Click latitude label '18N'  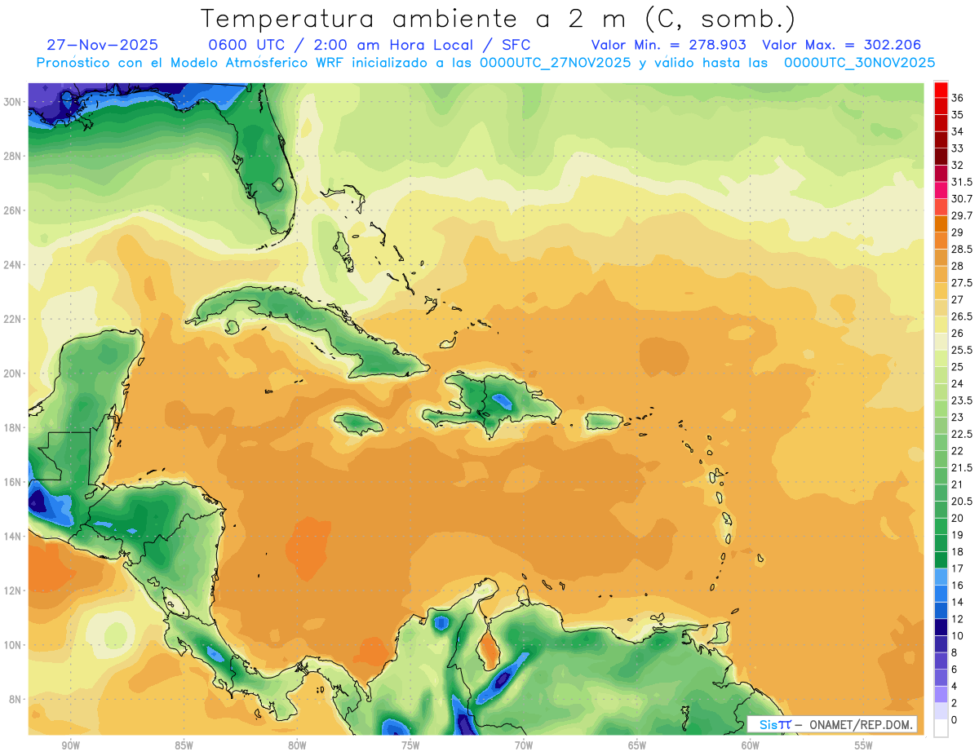tap(14, 427)
